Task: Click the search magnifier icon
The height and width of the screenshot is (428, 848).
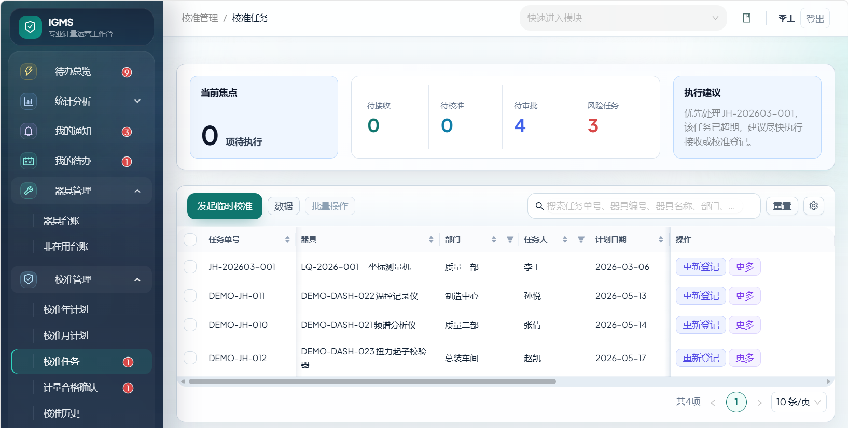Action: click(539, 206)
